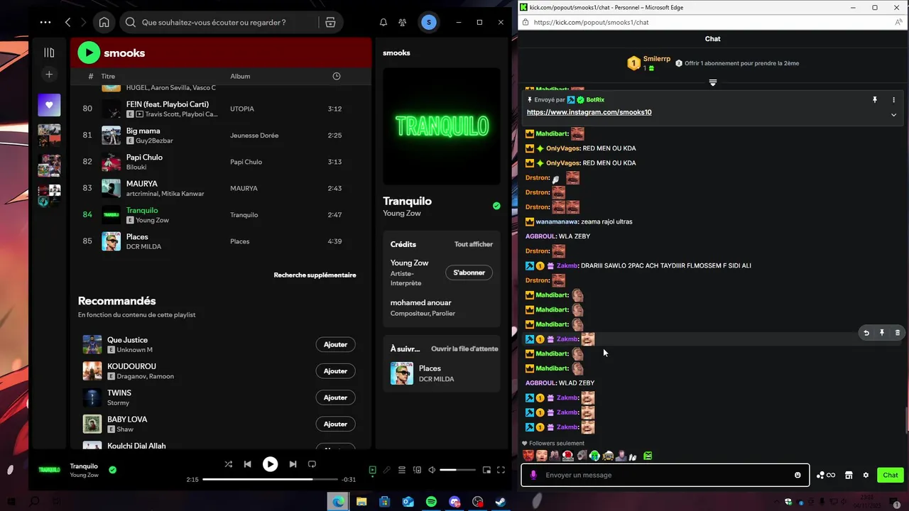Adjust Spotify volume slider
The width and height of the screenshot is (909, 511).
[x=457, y=470]
